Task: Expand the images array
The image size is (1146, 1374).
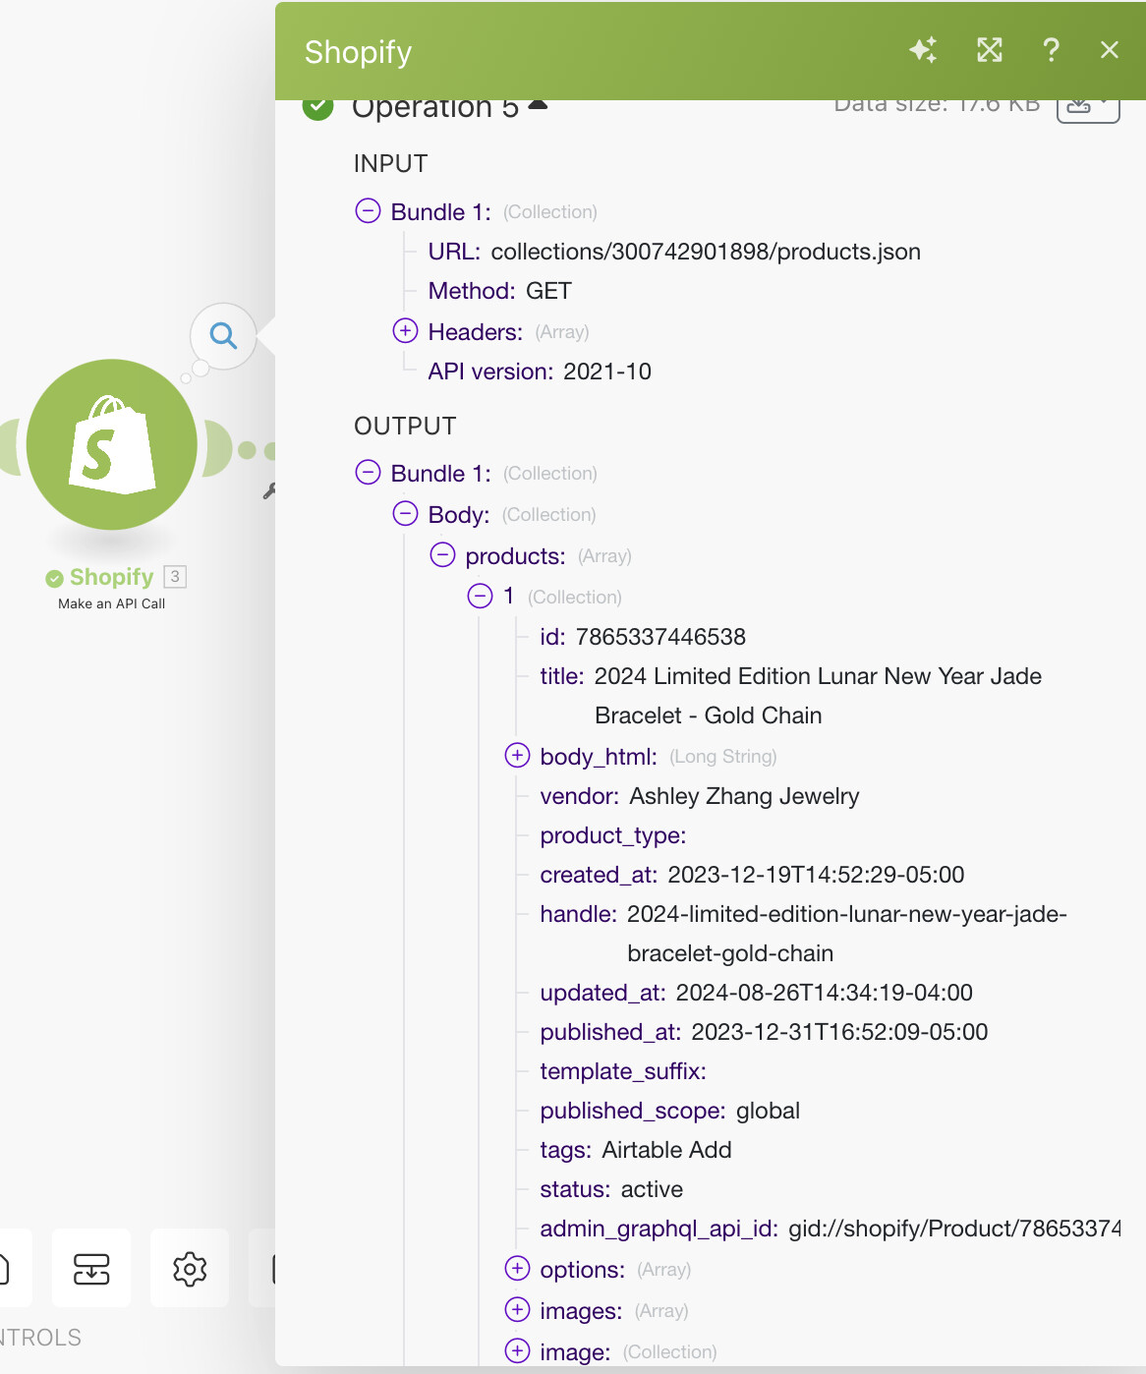Action: click(x=517, y=1309)
